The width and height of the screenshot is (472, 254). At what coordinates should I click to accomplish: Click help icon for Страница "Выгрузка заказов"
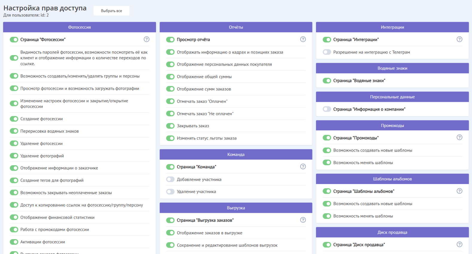[303, 220]
